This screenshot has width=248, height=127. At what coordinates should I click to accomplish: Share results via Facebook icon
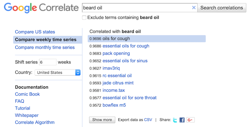tap(182, 120)
